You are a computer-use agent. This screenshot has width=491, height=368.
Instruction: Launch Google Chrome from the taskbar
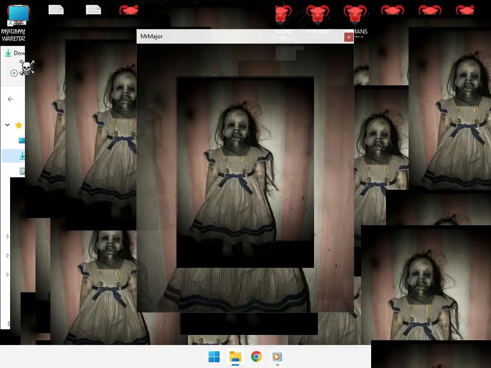(x=256, y=356)
